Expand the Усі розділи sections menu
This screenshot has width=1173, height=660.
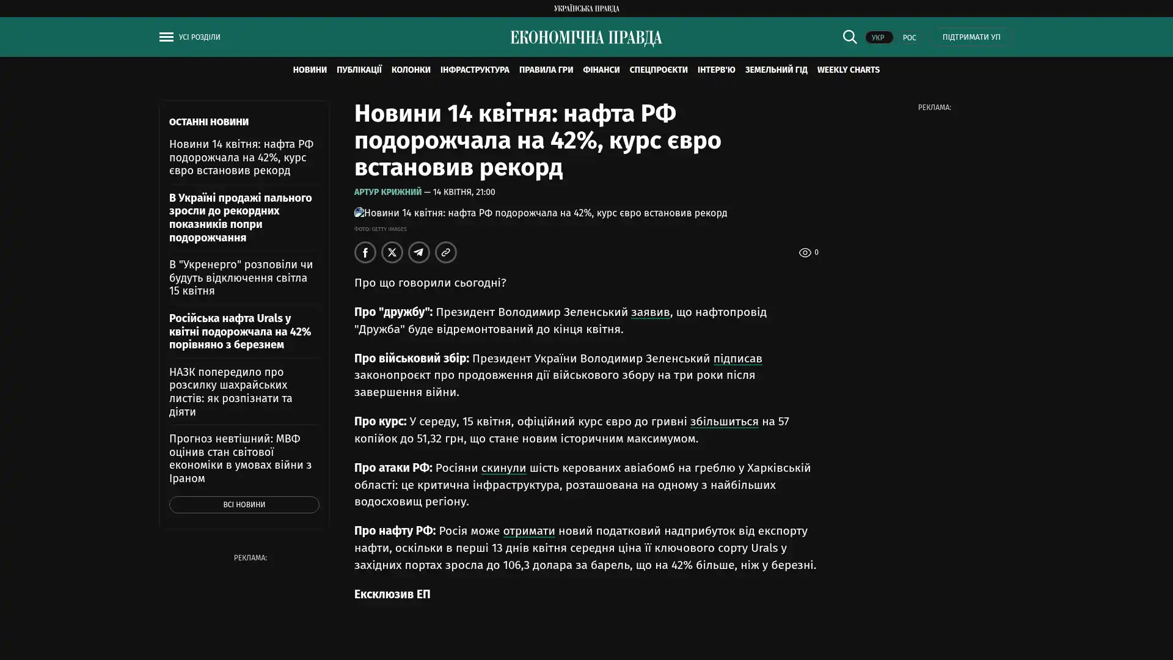(199, 37)
